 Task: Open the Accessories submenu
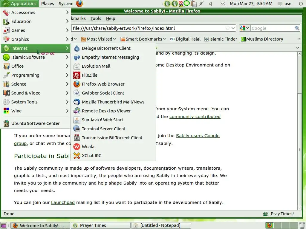pyautogui.click(x=36, y=13)
